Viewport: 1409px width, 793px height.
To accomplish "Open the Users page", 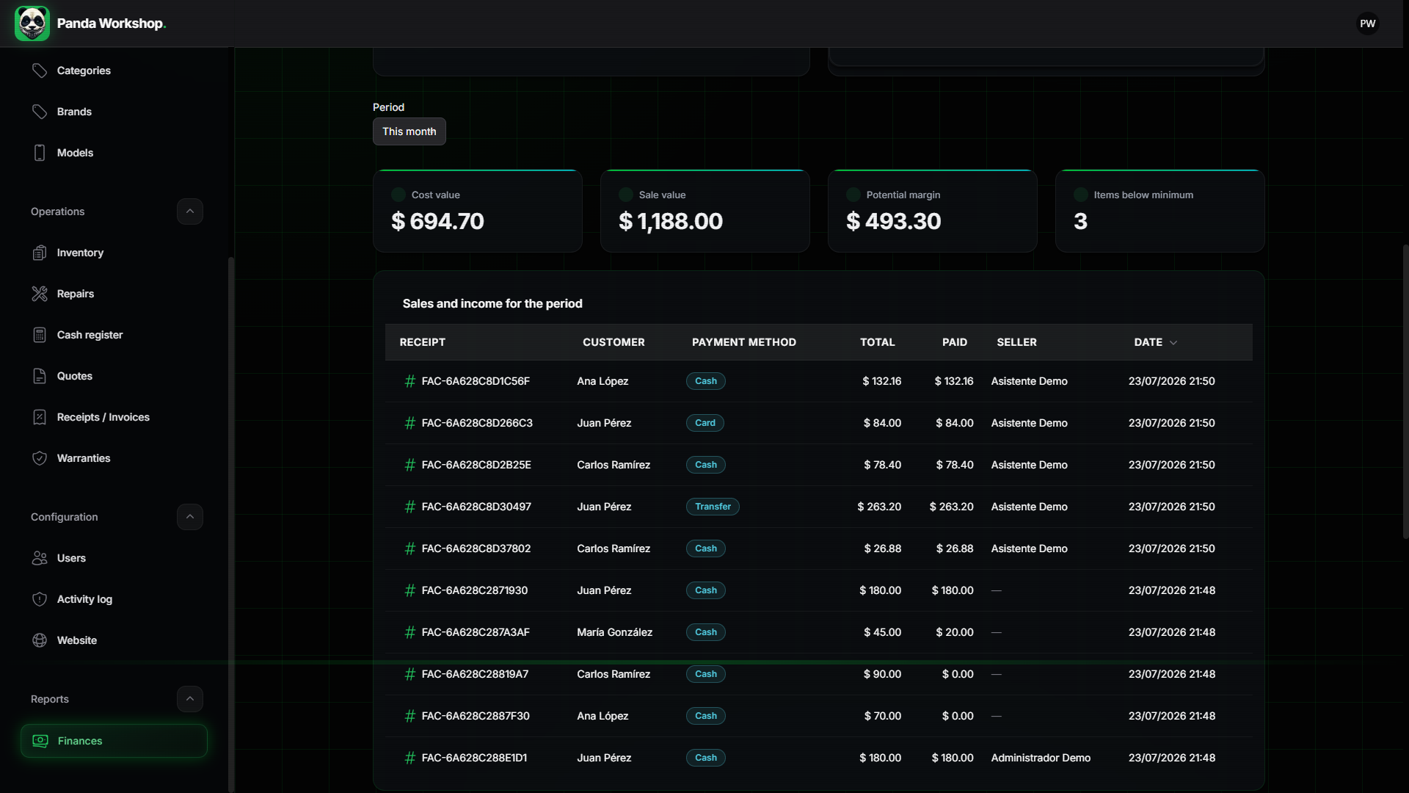I will pyautogui.click(x=114, y=558).
